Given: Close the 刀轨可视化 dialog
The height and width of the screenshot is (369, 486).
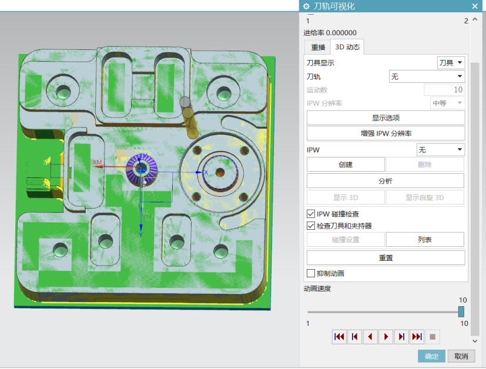Looking at the screenshot, I should click(x=475, y=6).
